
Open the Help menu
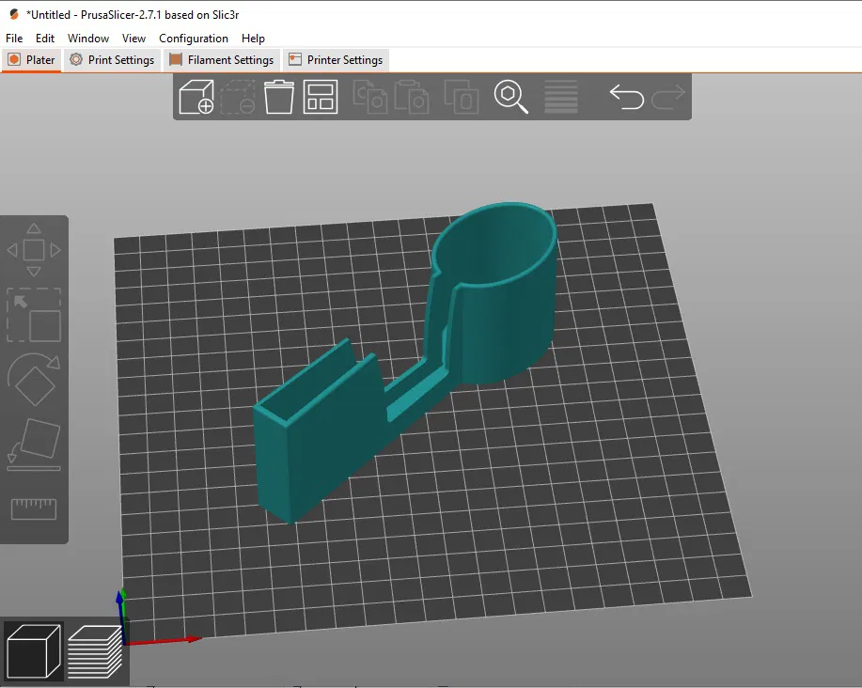coord(253,38)
